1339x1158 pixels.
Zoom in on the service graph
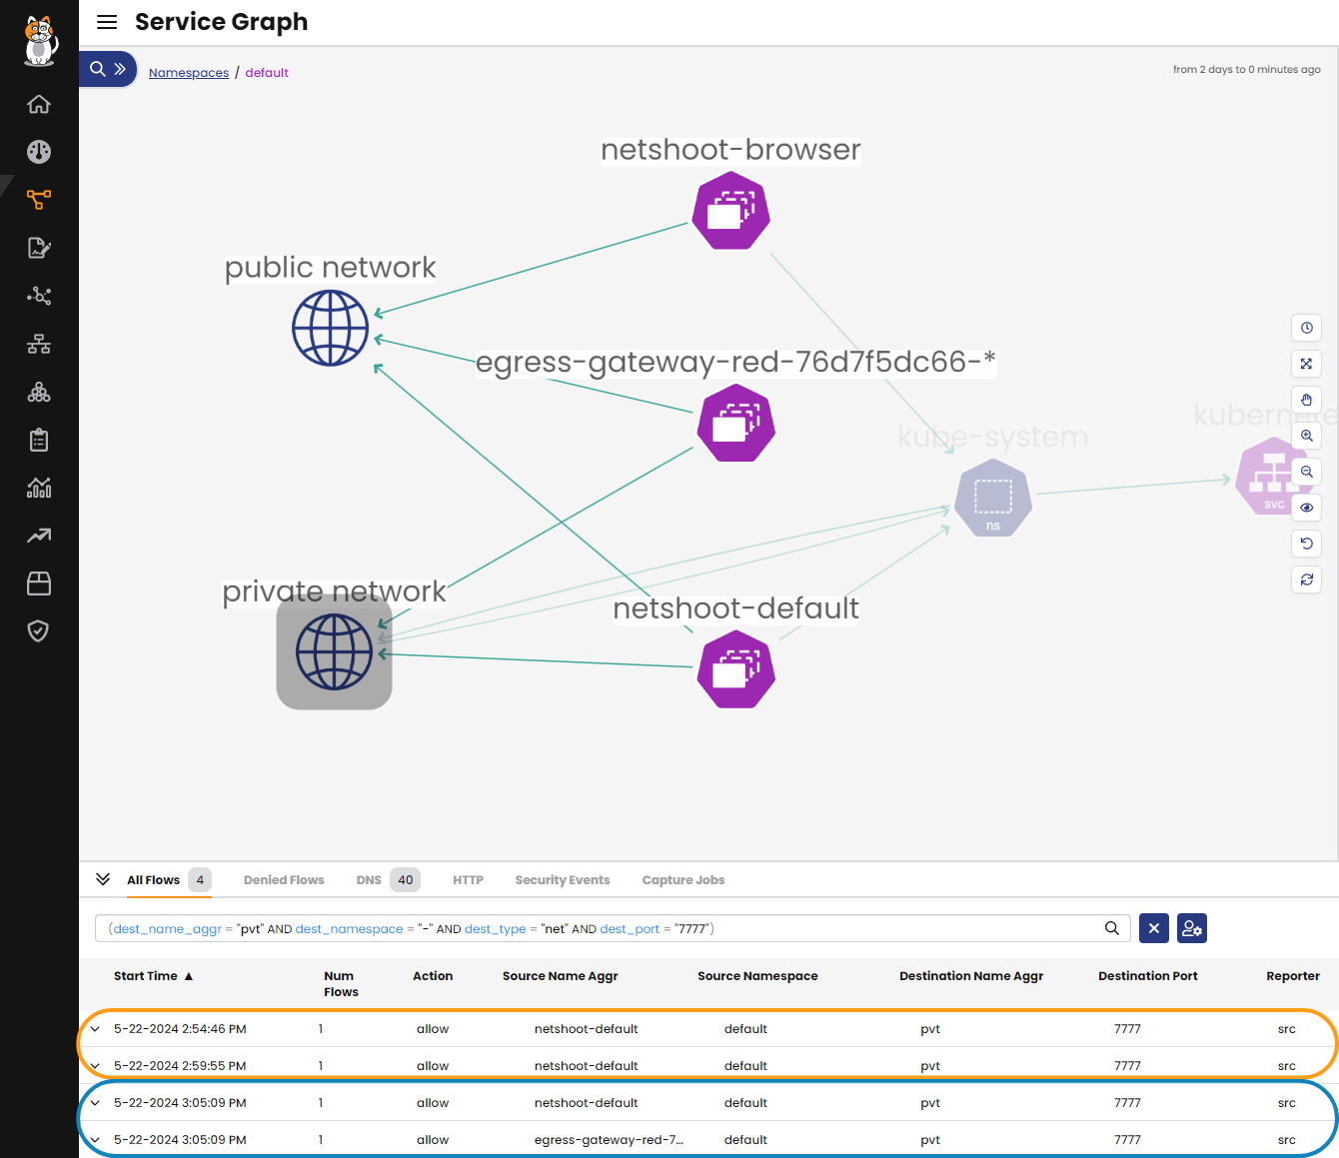(x=1306, y=436)
